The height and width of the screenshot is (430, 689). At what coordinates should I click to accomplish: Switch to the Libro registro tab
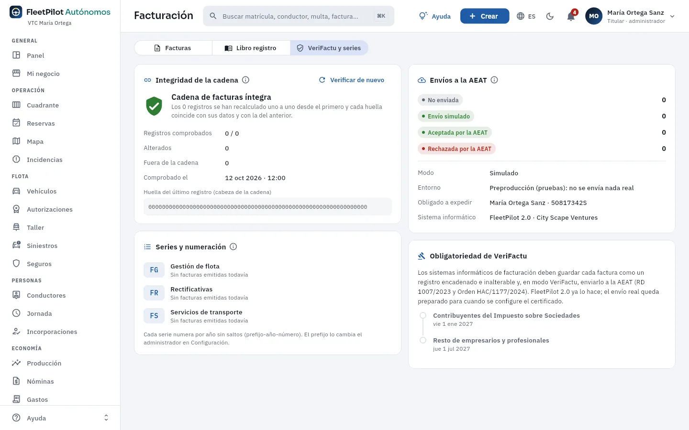[x=251, y=48]
